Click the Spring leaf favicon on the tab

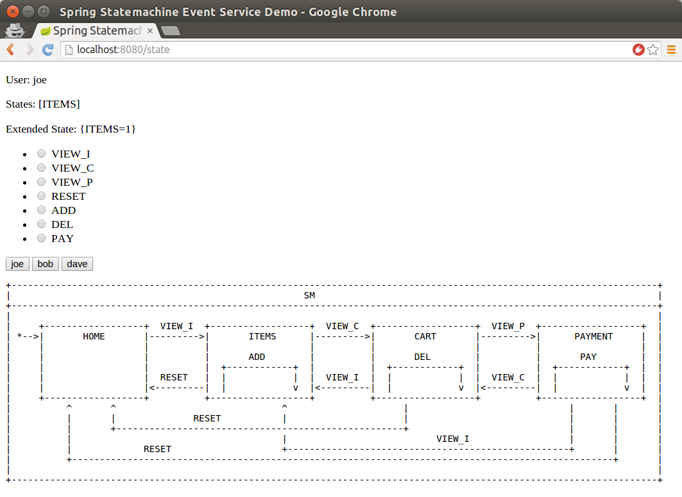tap(46, 31)
